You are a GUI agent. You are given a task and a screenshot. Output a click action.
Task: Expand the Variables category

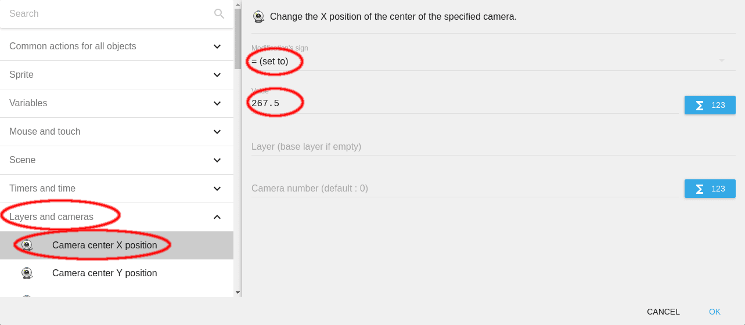click(x=217, y=103)
